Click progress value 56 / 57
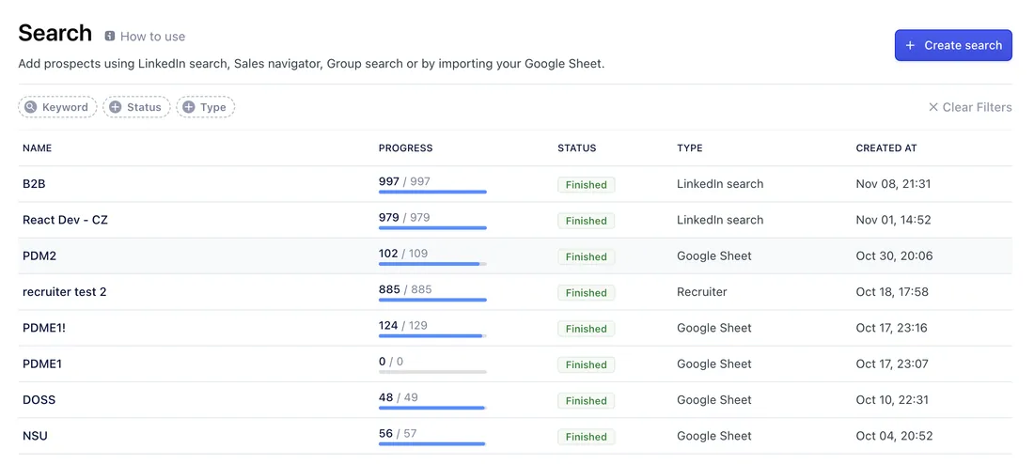1034x464 pixels. coord(398,433)
